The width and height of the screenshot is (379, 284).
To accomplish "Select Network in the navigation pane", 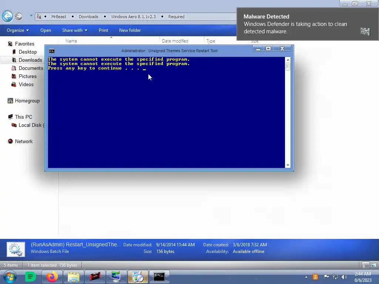I will (24, 141).
